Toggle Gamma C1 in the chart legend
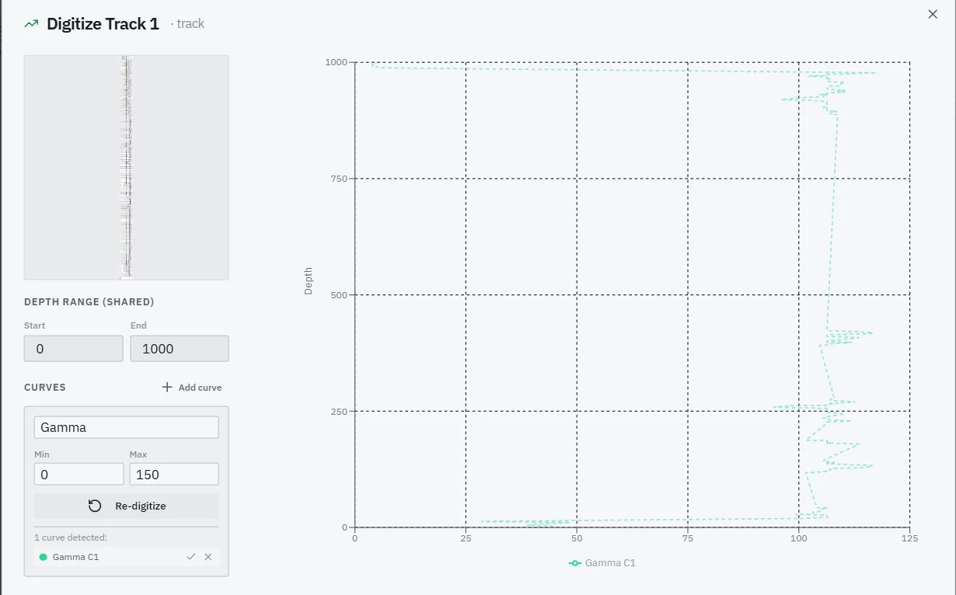This screenshot has width=956, height=595. pyautogui.click(x=602, y=562)
